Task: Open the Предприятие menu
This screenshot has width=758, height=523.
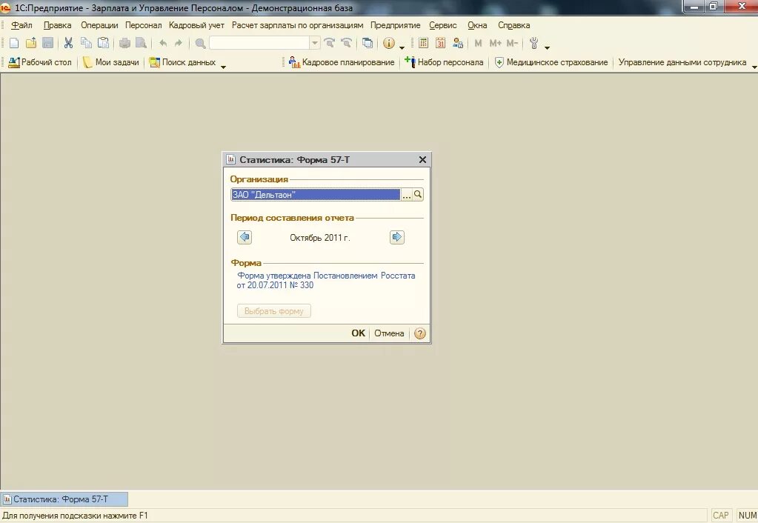Action: [396, 25]
